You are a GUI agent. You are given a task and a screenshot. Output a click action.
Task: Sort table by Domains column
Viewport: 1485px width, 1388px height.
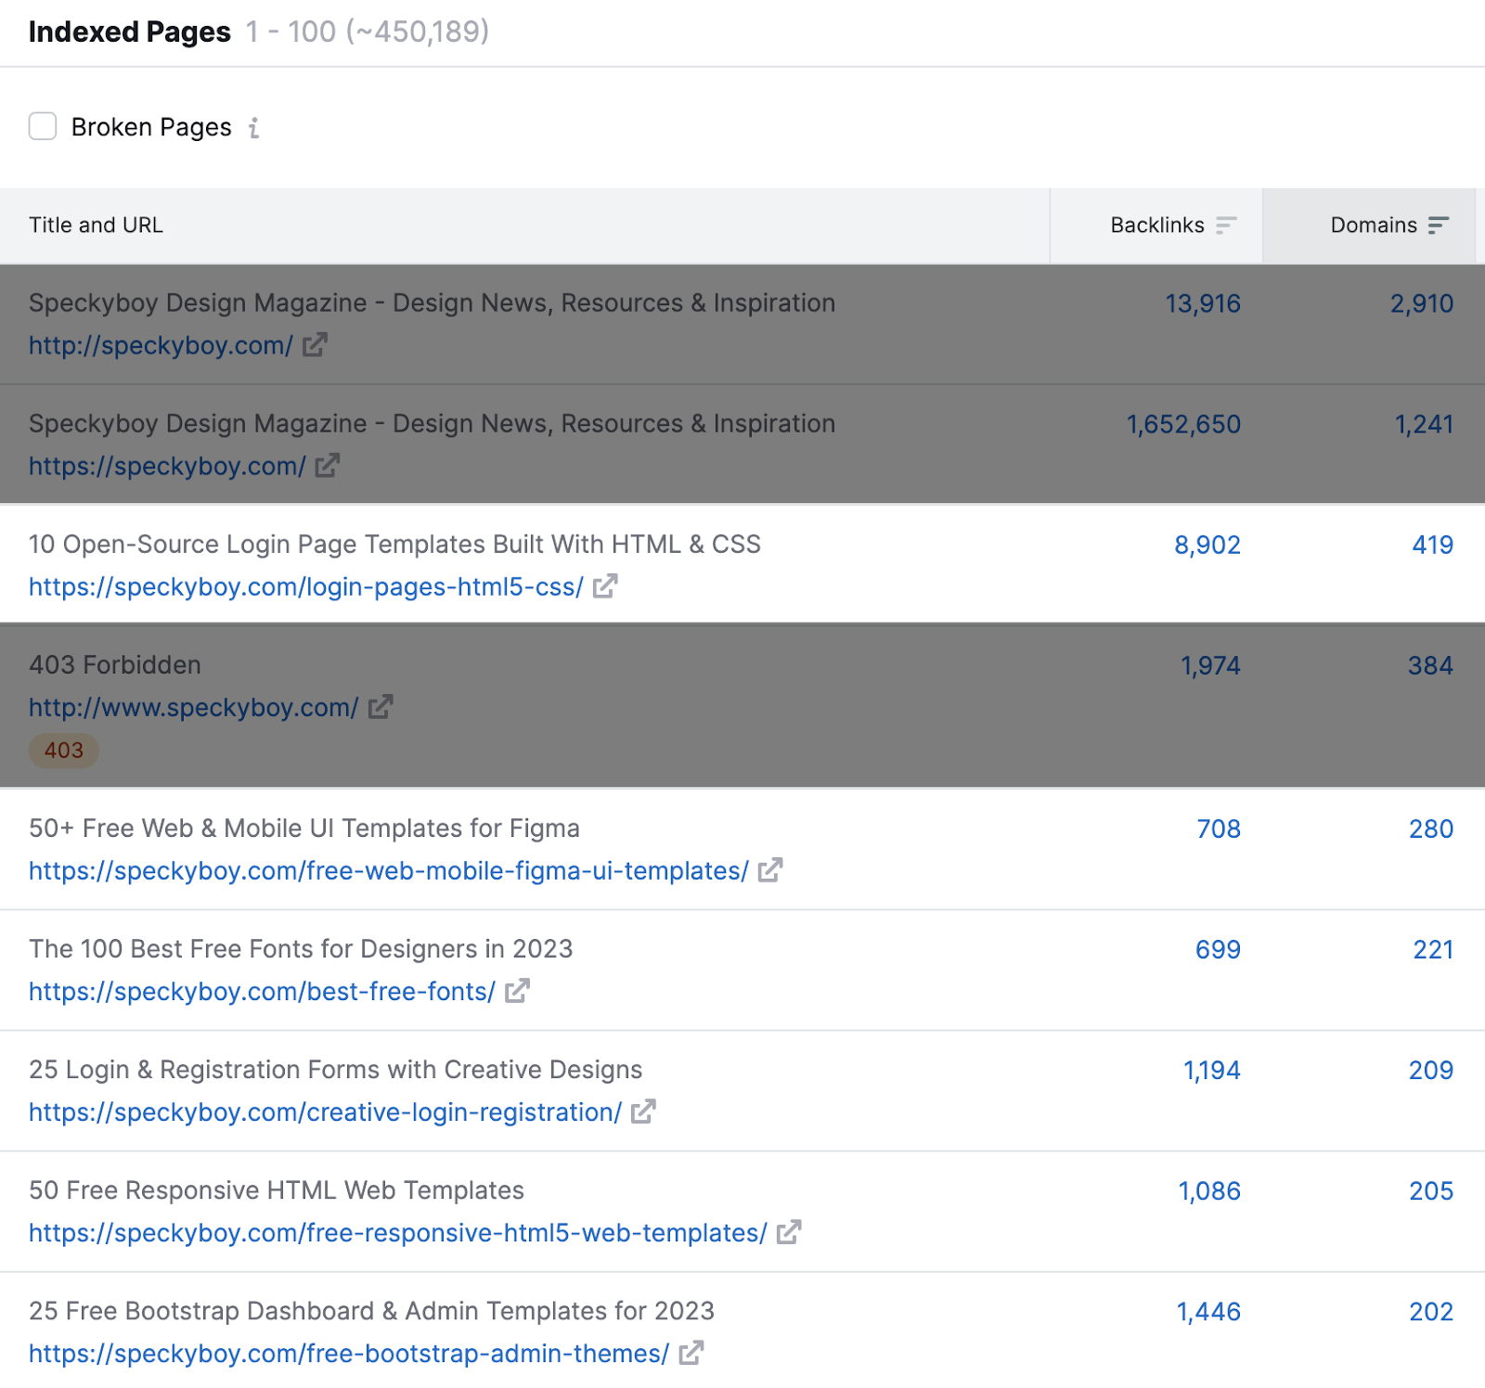pos(1369,225)
